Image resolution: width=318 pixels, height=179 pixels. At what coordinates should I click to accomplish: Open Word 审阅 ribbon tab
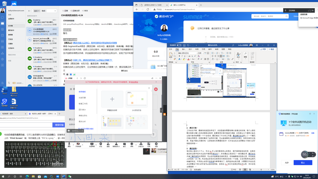(x=217, y=49)
